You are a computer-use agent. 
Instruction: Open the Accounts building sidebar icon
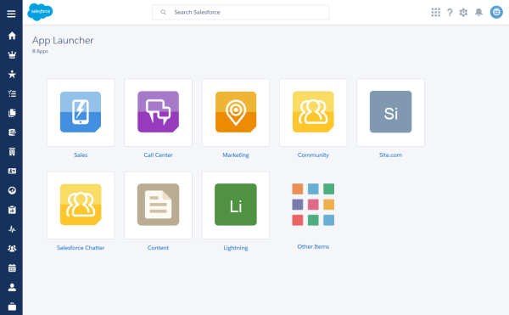coord(12,152)
